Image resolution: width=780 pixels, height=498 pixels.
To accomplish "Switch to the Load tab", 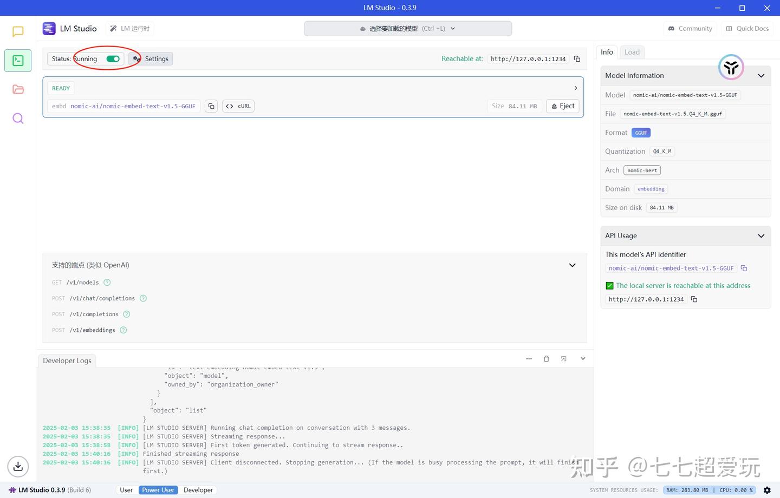I will coord(632,52).
